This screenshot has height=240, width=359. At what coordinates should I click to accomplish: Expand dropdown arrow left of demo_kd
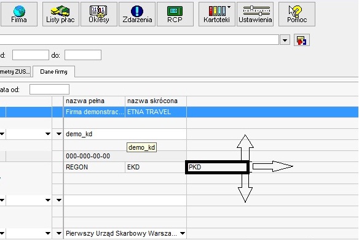[x=59, y=134]
